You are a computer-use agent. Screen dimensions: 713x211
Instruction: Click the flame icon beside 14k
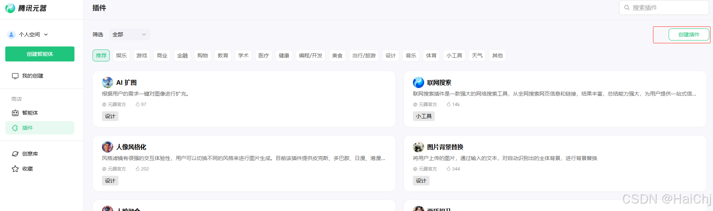pos(449,105)
